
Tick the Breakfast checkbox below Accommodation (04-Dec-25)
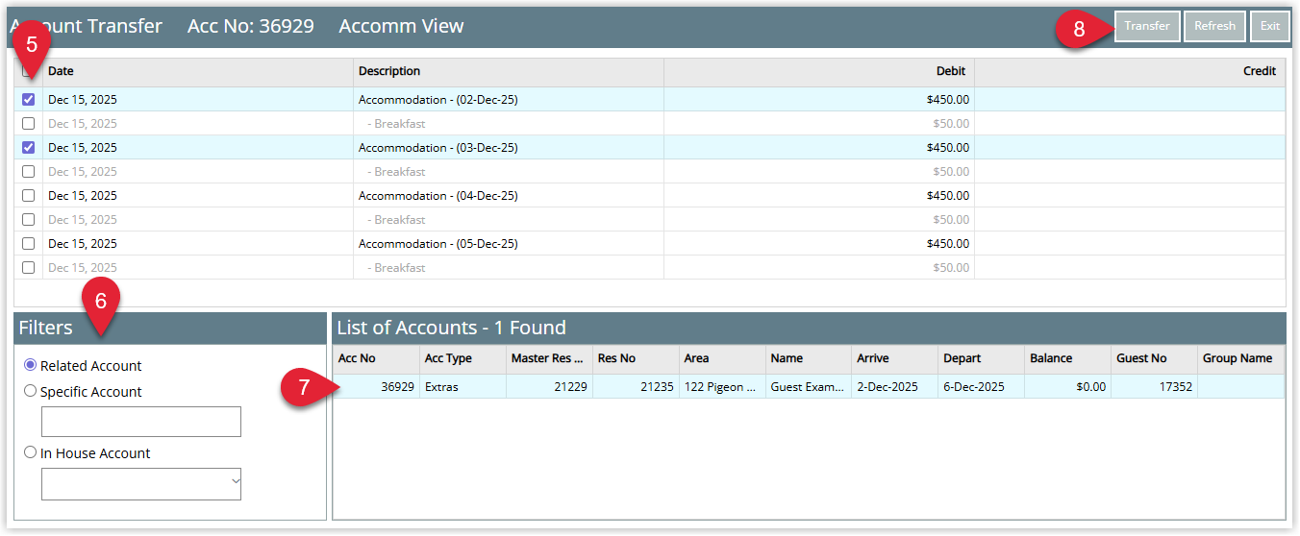(x=28, y=219)
